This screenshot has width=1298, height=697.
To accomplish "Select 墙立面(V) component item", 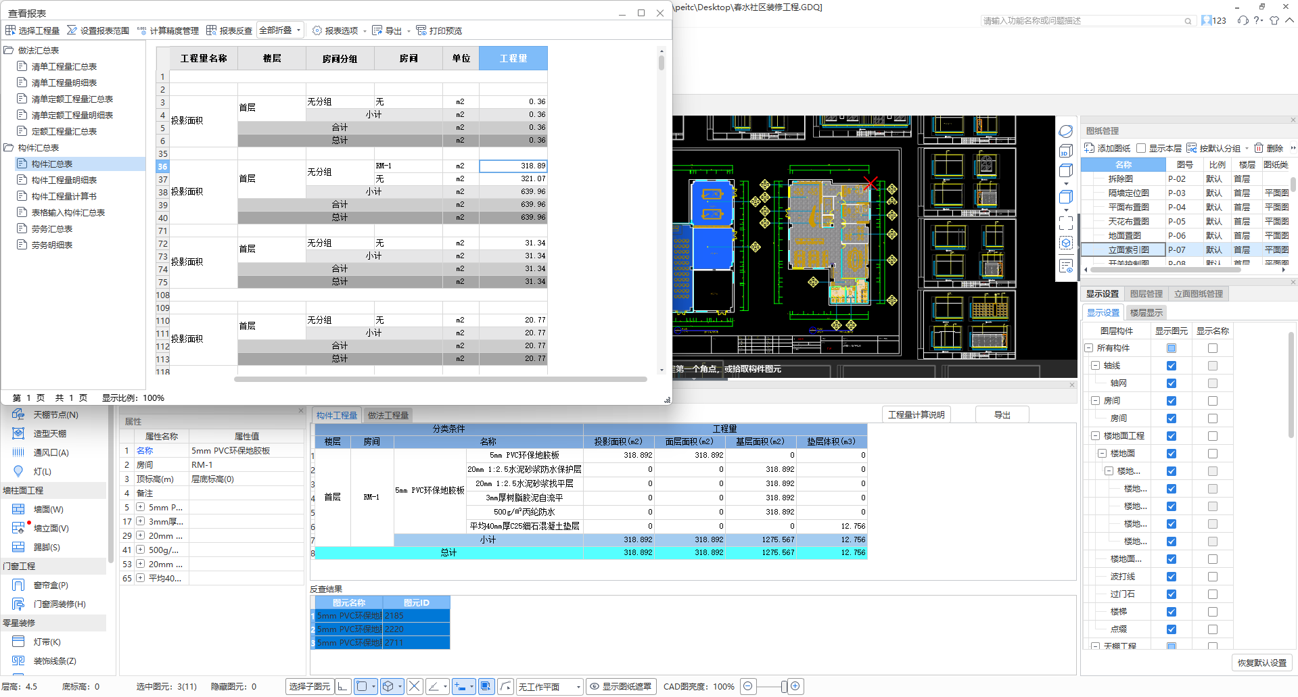I will 51,528.
